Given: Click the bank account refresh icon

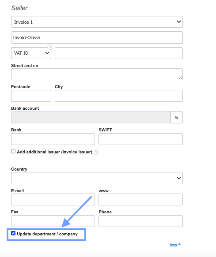Looking at the screenshot, I should [177, 118].
